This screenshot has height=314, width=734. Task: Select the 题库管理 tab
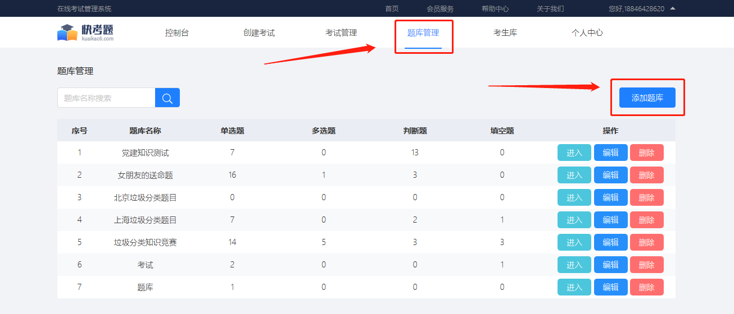click(x=423, y=33)
